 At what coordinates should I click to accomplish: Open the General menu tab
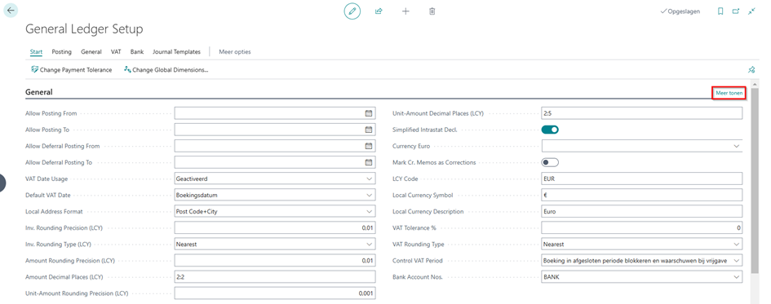pos(91,51)
